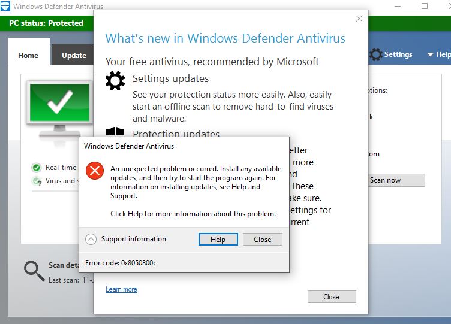451x324 pixels.
Task: Close the What's new dialog with Close button
Action: [332, 296]
